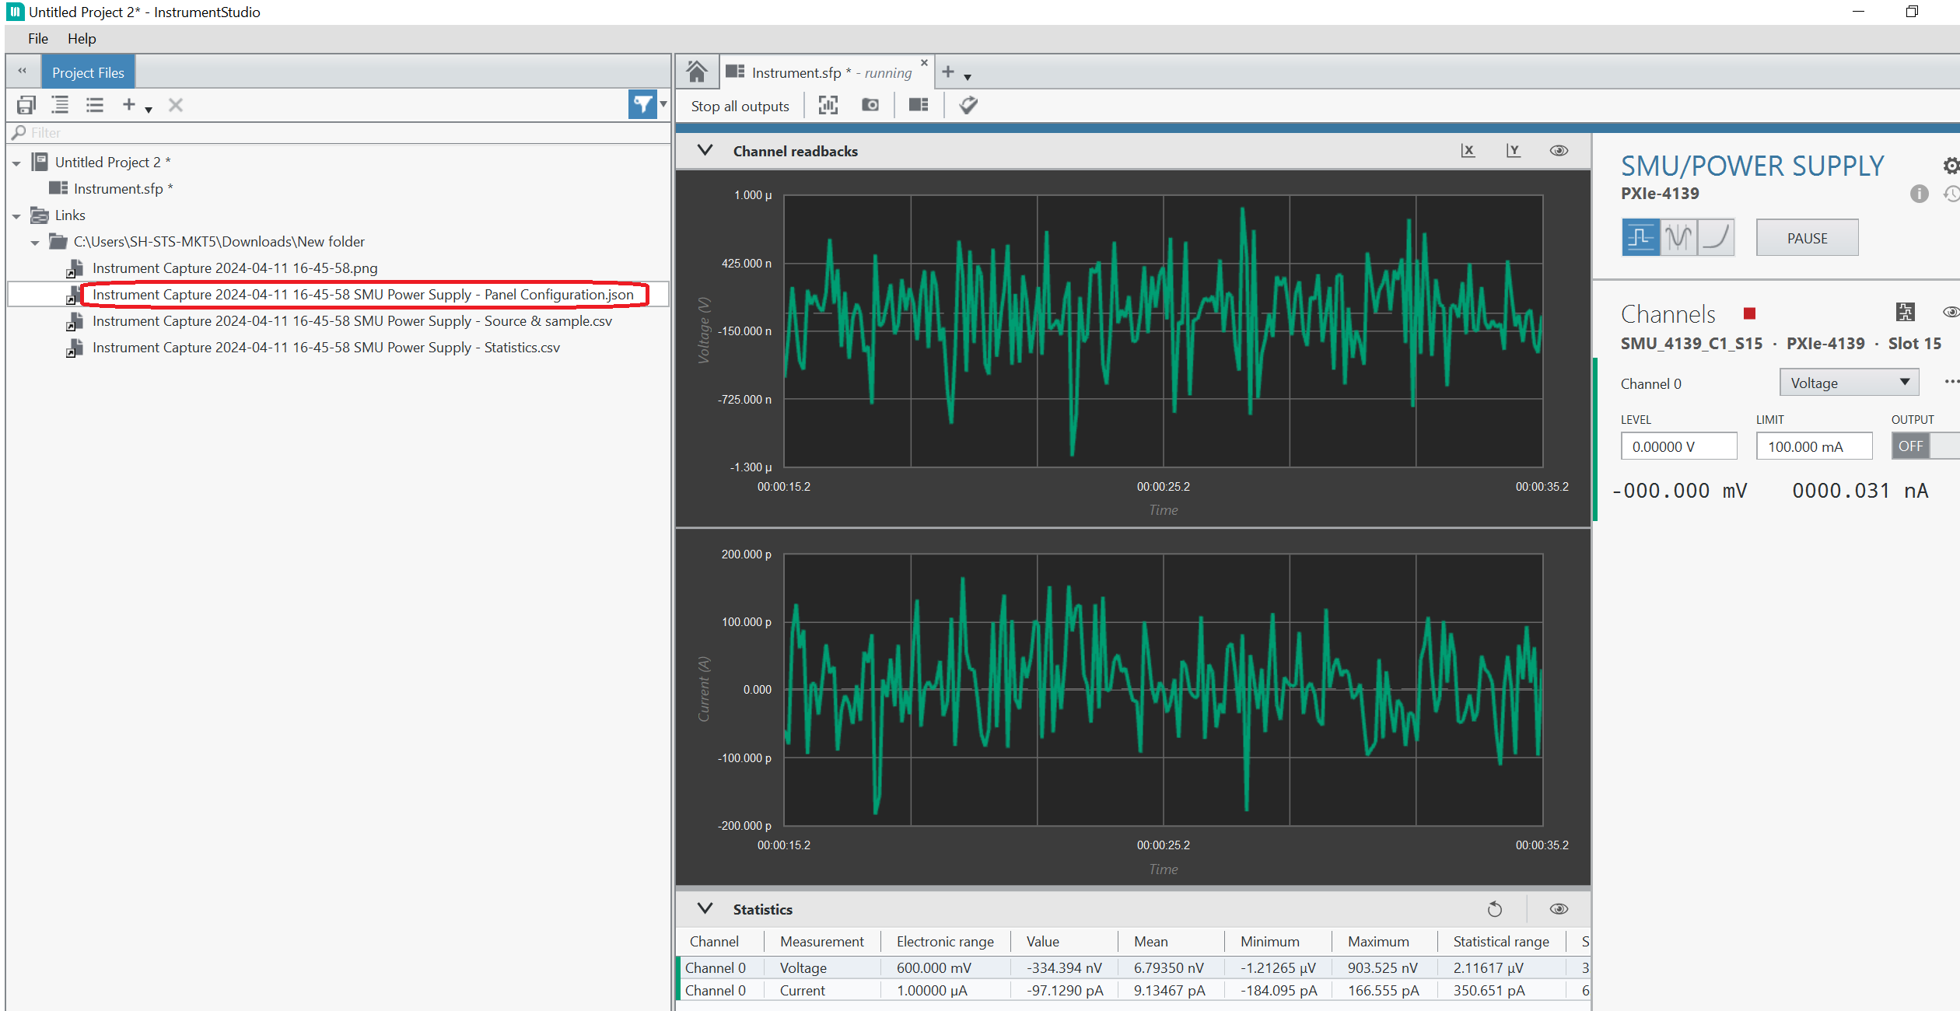Click the Filter search field
This screenshot has width=1960, height=1011.
tap(339, 133)
